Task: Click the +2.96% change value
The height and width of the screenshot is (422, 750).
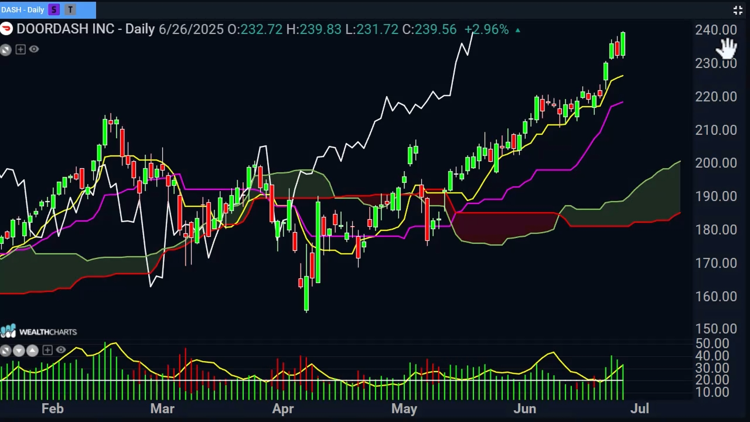Action: [487, 29]
